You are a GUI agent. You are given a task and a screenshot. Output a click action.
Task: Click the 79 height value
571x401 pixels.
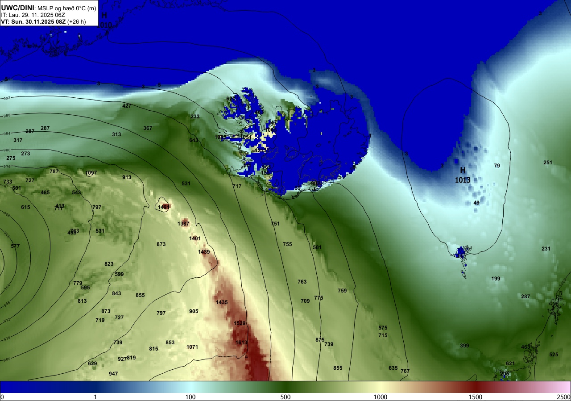point(497,166)
